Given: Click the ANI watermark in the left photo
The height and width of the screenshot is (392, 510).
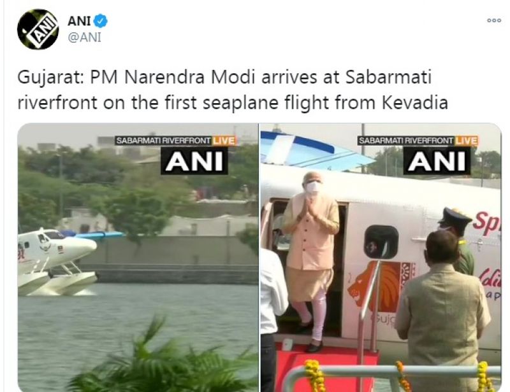Looking at the screenshot, I should click(x=194, y=161).
